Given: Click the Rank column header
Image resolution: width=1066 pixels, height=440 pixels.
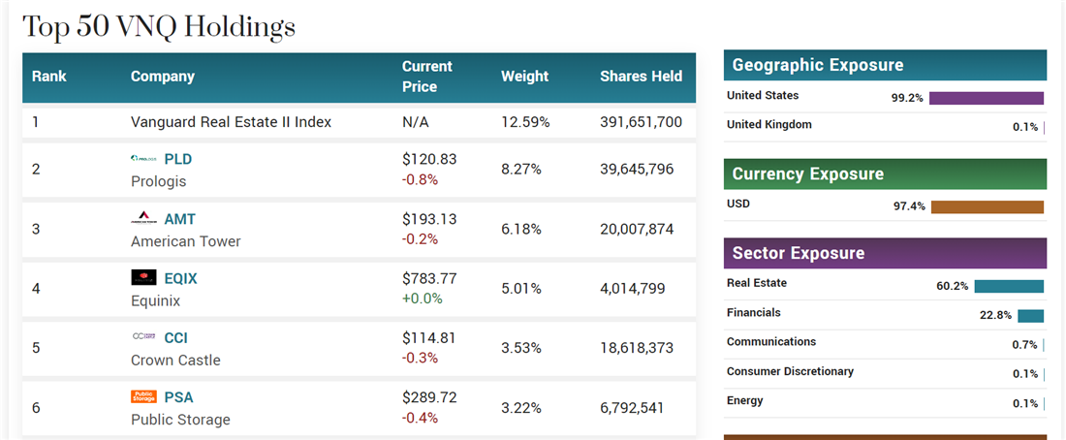Looking at the screenshot, I should click(47, 77).
